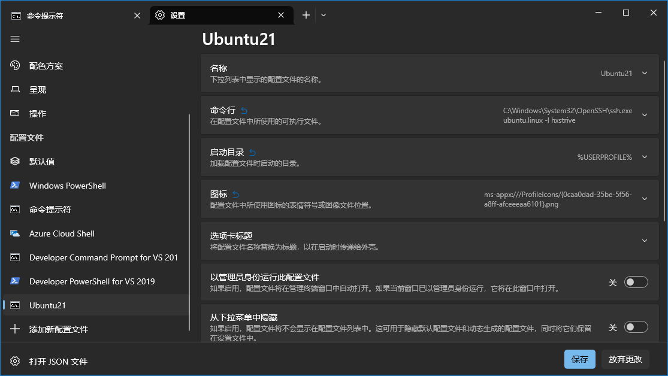The height and width of the screenshot is (376, 668).
Task: Reset the 命令行 setting with revert arrow
Action: tap(244, 111)
